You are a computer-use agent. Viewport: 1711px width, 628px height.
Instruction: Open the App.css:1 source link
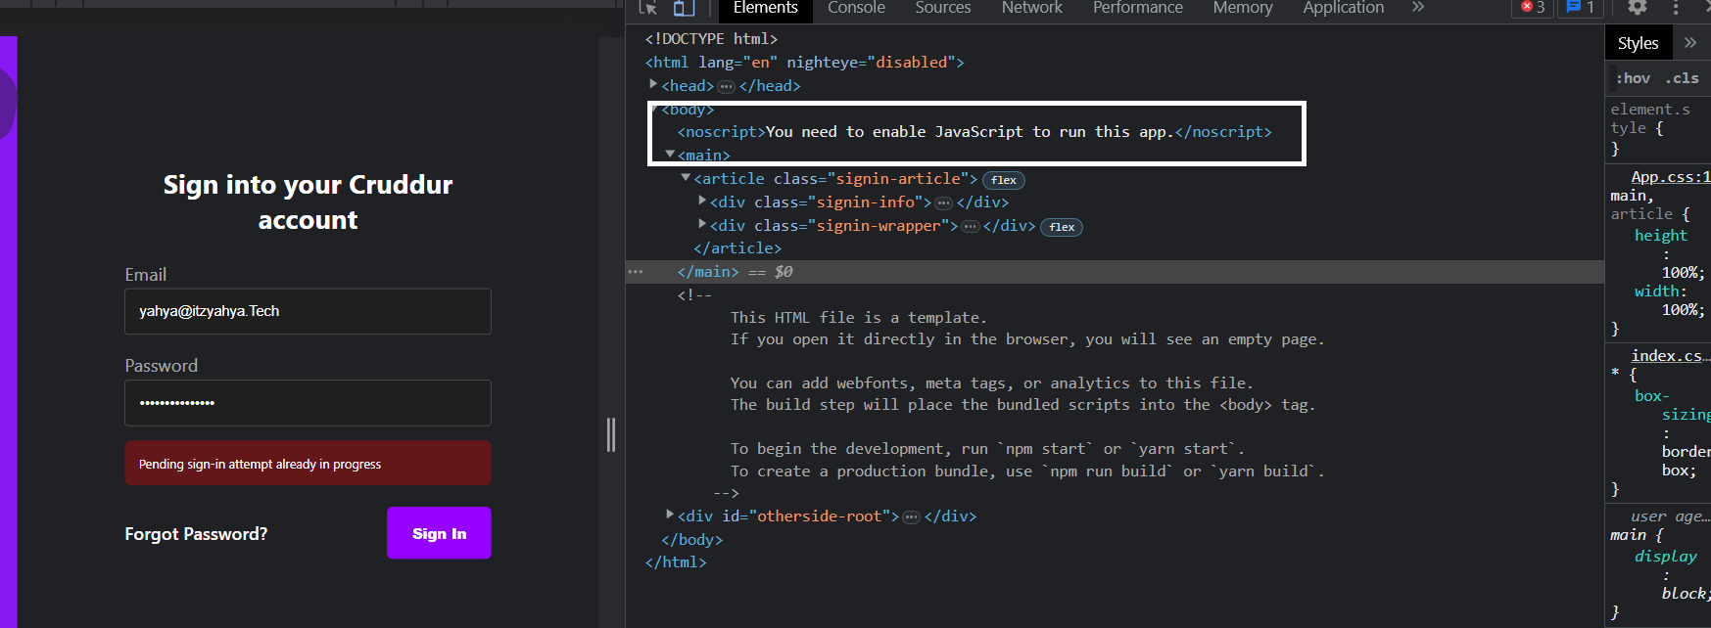[x=1671, y=177]
